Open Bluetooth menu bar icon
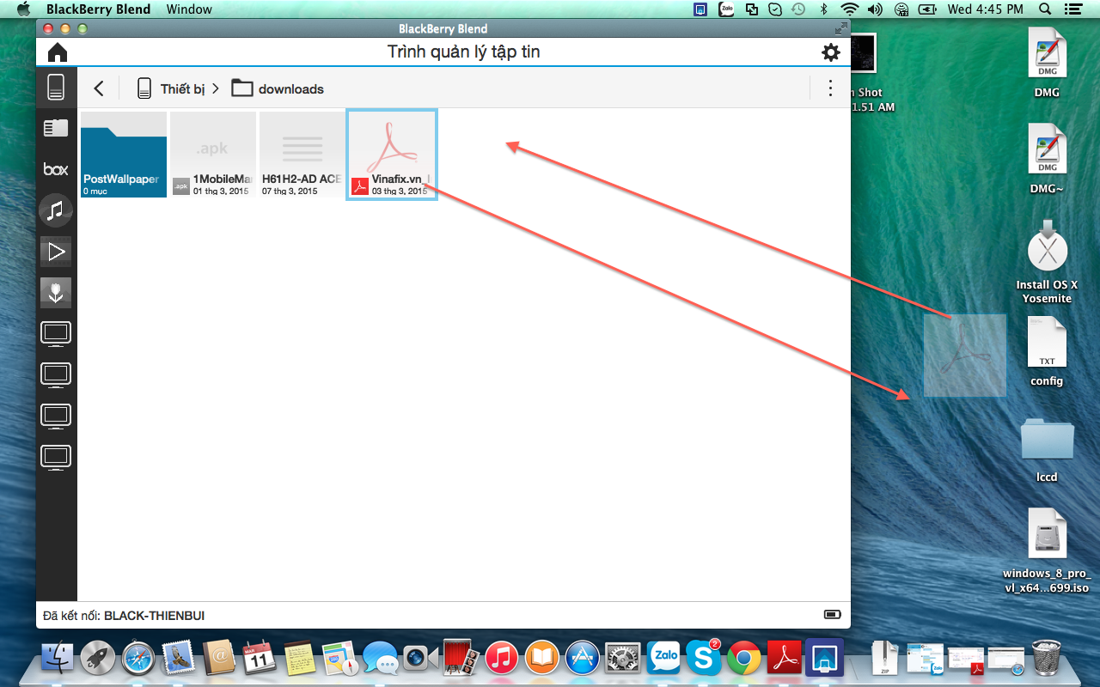The height and width of the screenshot is (687, 1100). [x=823, y=9]
